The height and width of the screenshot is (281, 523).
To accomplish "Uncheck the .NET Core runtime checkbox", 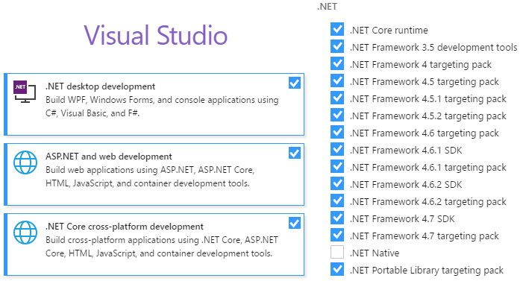I will pyautogui.click(x=337, y=29).
